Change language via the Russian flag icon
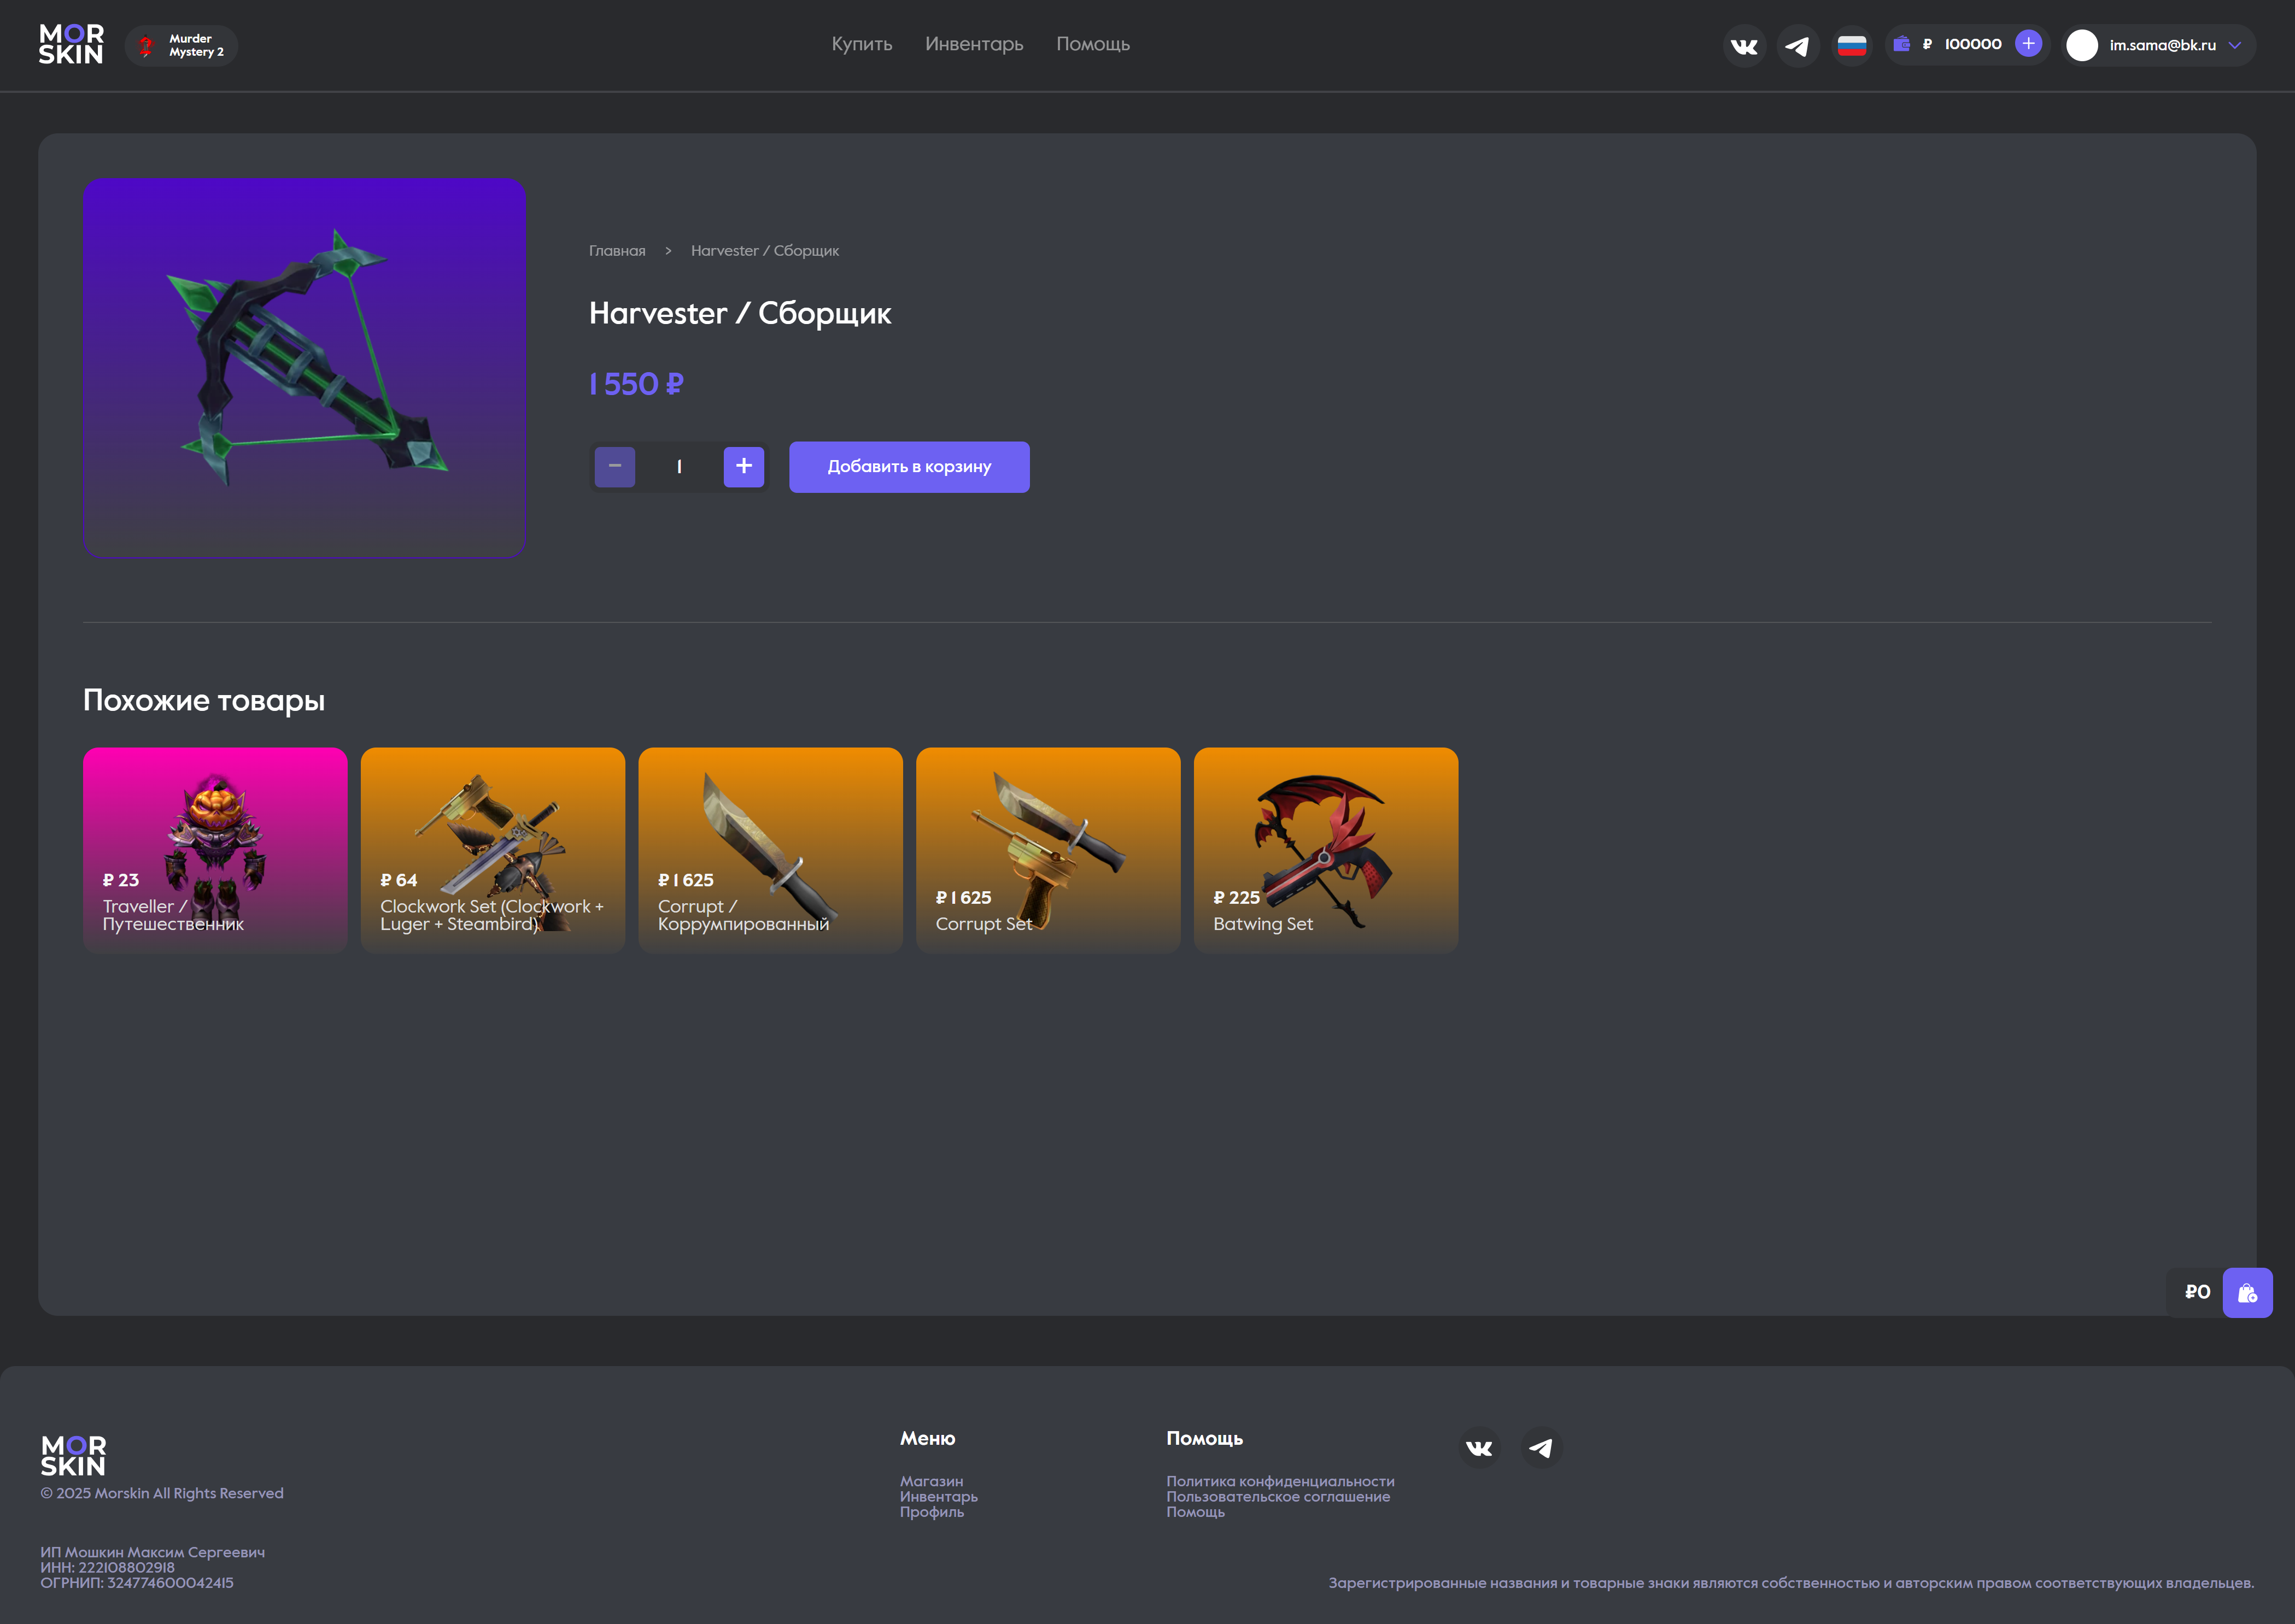 (x=1852, y=46)
